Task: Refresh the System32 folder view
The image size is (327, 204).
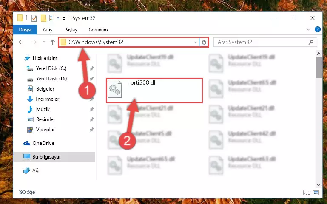Action: (204, 42)
